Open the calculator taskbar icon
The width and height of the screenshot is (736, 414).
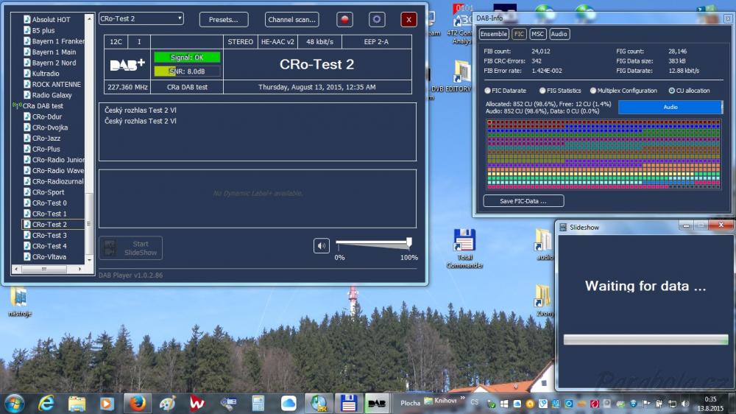click(258, 404)
